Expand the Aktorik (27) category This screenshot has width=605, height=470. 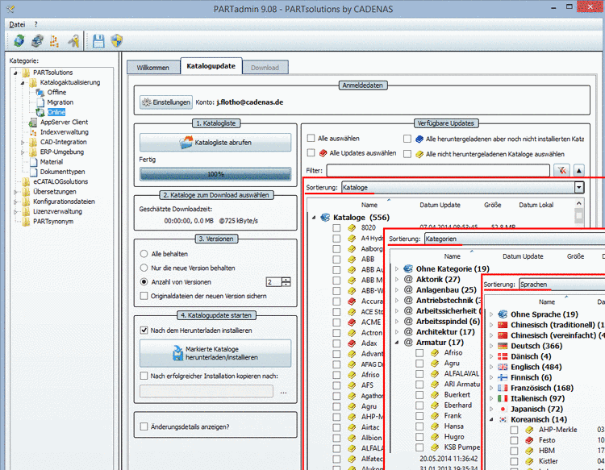397,279
